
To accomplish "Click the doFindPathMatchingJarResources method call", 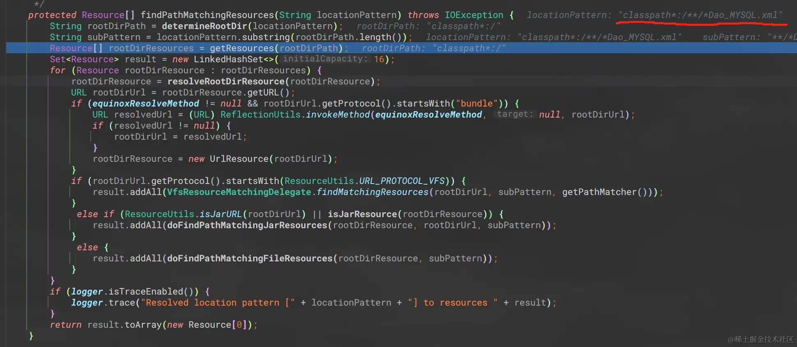I will [x=247, y=225].
